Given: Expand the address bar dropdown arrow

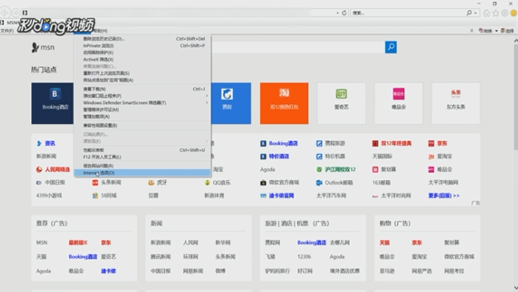Looking at the screenshot, I should [337, 13].
